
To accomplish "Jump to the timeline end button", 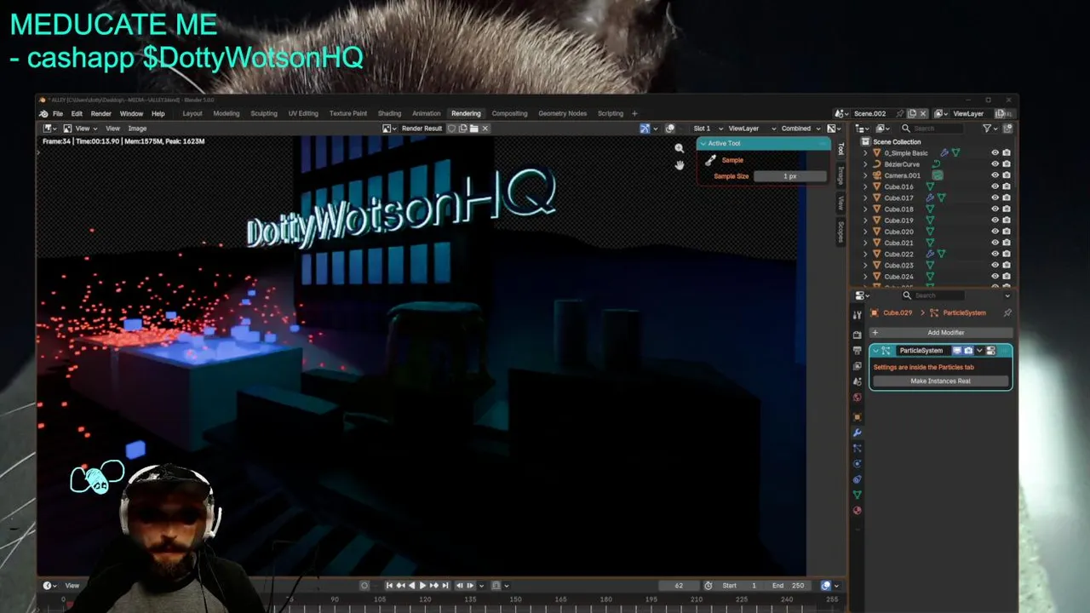I will coord(445,586).
